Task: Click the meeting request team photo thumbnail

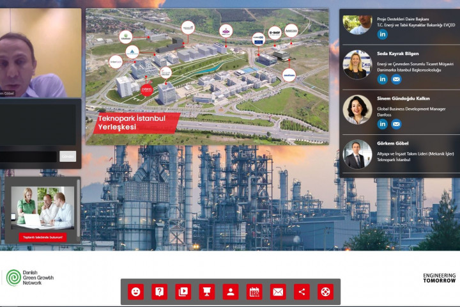Action: click(43, 209)
